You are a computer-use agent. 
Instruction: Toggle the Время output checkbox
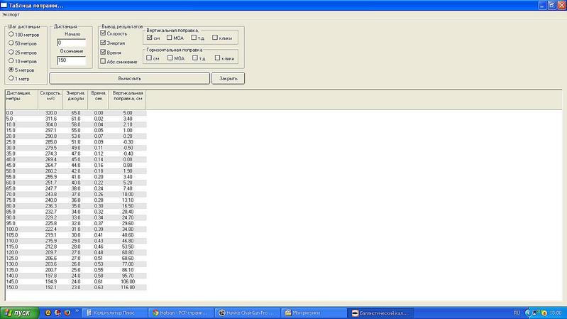[103, 52]
